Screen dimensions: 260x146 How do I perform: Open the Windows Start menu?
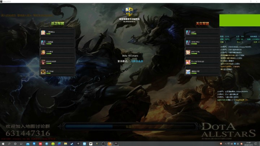pyautogui.click(x=3, y=144)
